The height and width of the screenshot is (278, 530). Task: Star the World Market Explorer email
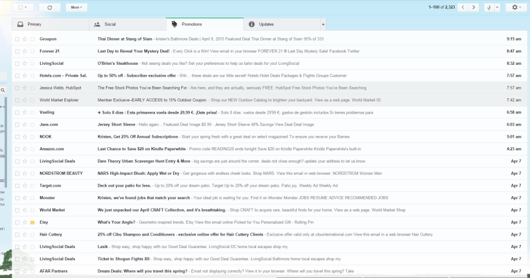click(25, 100)
